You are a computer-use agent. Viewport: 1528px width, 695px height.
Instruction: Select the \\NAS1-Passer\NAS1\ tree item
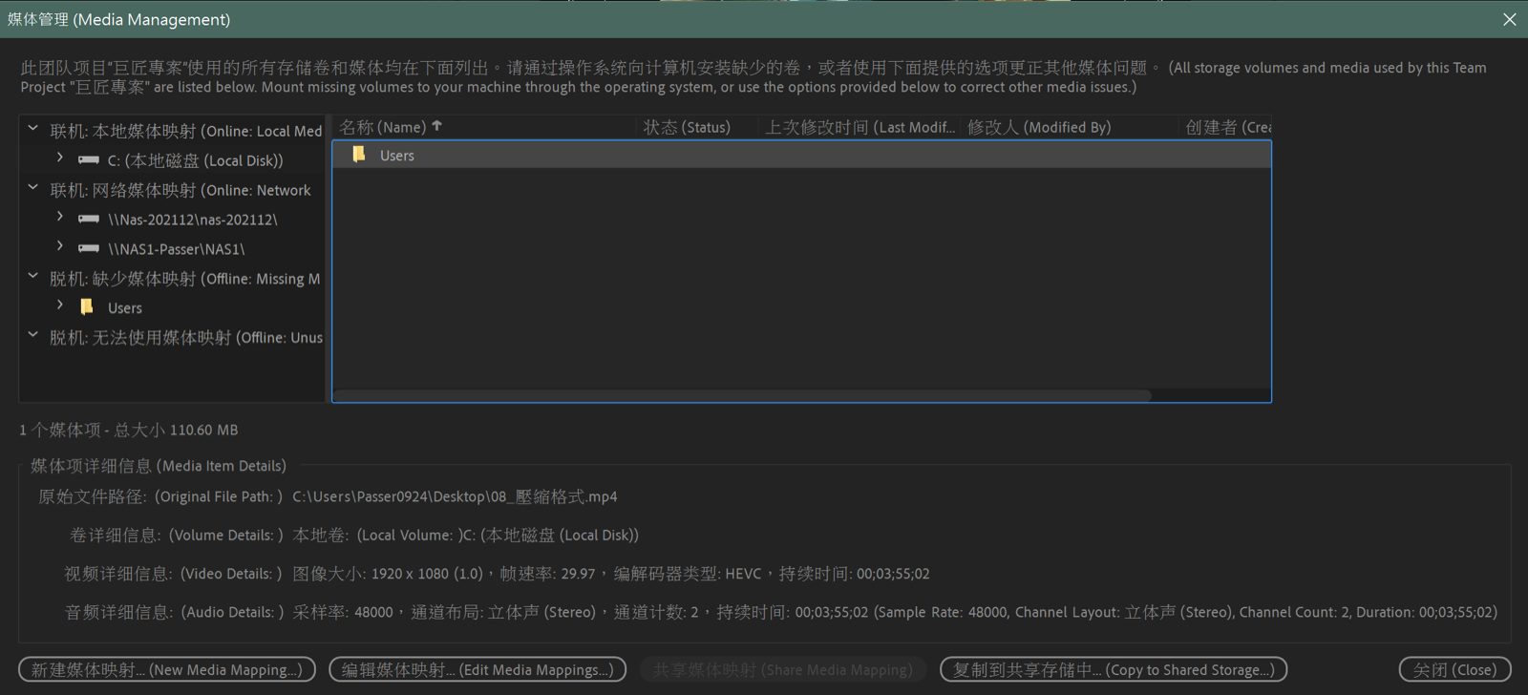click(176, 249)
